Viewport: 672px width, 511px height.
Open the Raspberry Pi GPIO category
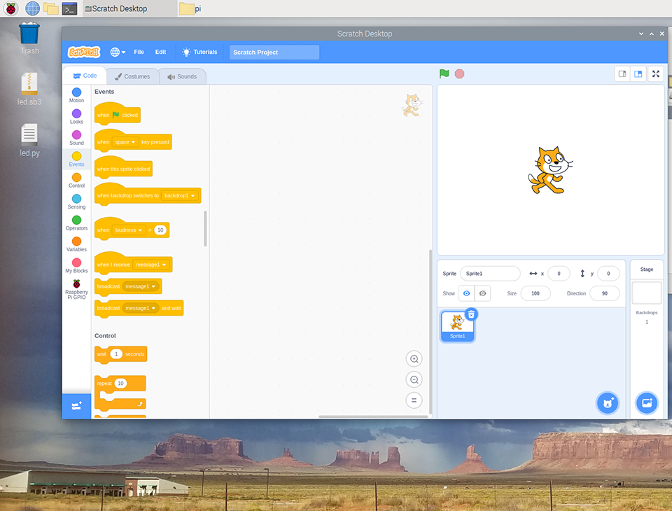pyautogui.click(x=77, y=289)
